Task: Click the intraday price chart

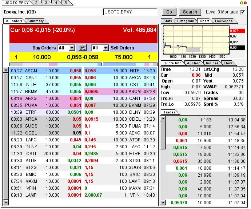Action: coord(196,40)
